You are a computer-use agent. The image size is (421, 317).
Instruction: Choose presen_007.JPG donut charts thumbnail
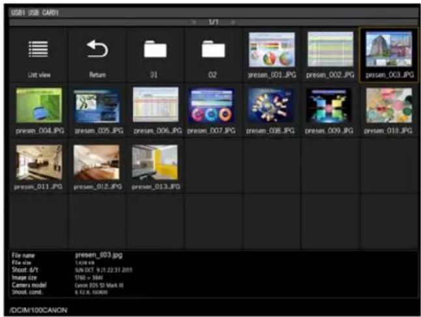coord(212,105)
